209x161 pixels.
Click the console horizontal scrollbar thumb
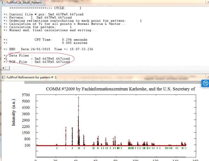(x=8, y=68)
